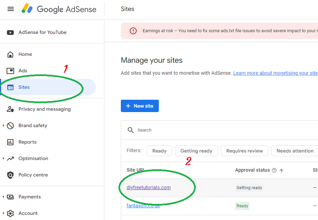Open Brand safety in sidebar

[x=33, y=126]
